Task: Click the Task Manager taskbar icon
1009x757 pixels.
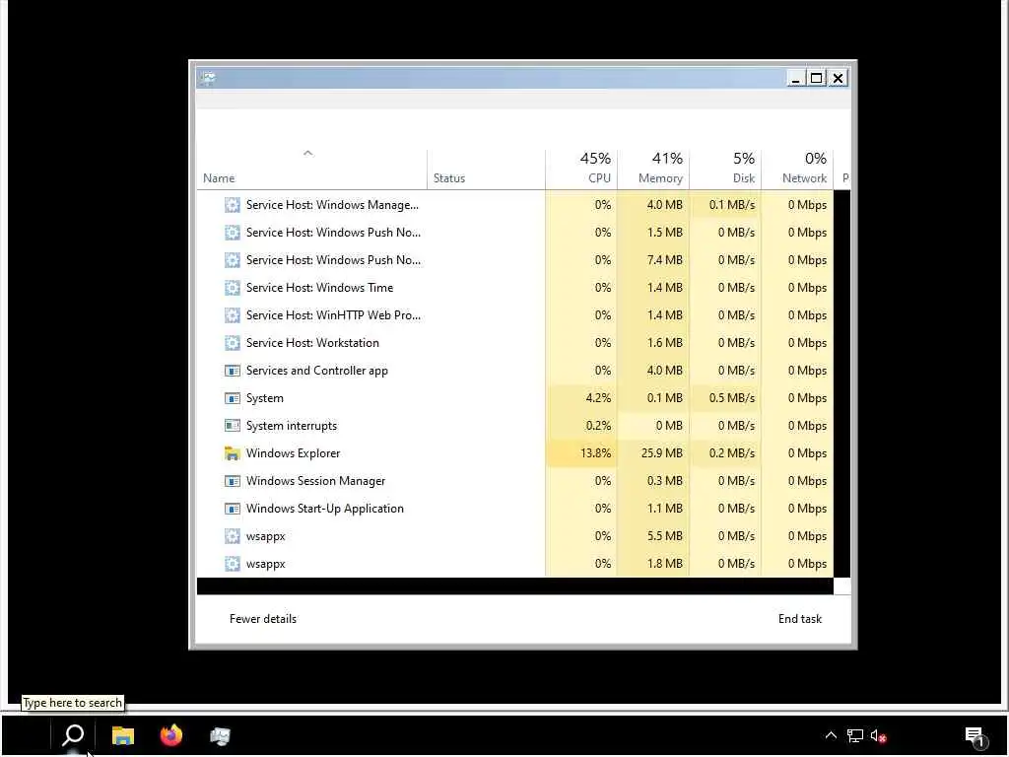Action: [x=220, y=735]
